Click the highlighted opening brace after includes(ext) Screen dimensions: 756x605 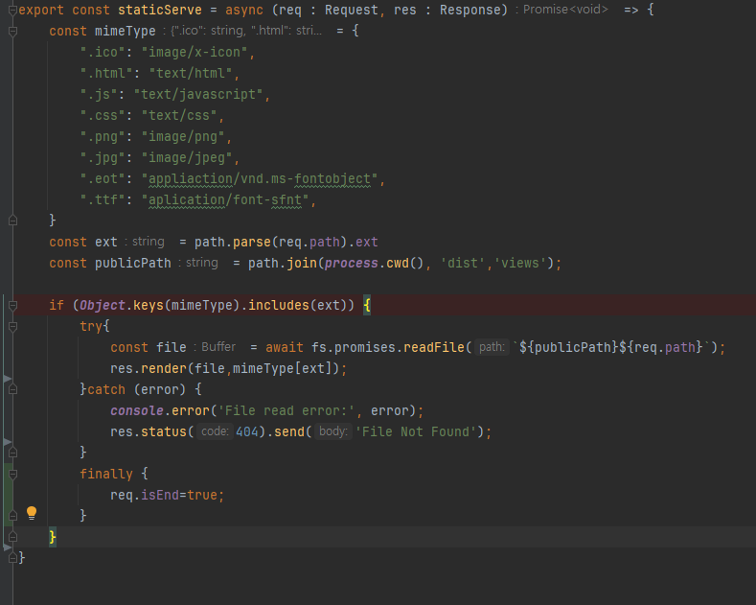pyautogui.click(x=367, y=306)
